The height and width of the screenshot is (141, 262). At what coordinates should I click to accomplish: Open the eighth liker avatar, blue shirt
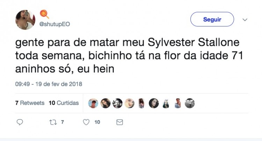point(178,103)
